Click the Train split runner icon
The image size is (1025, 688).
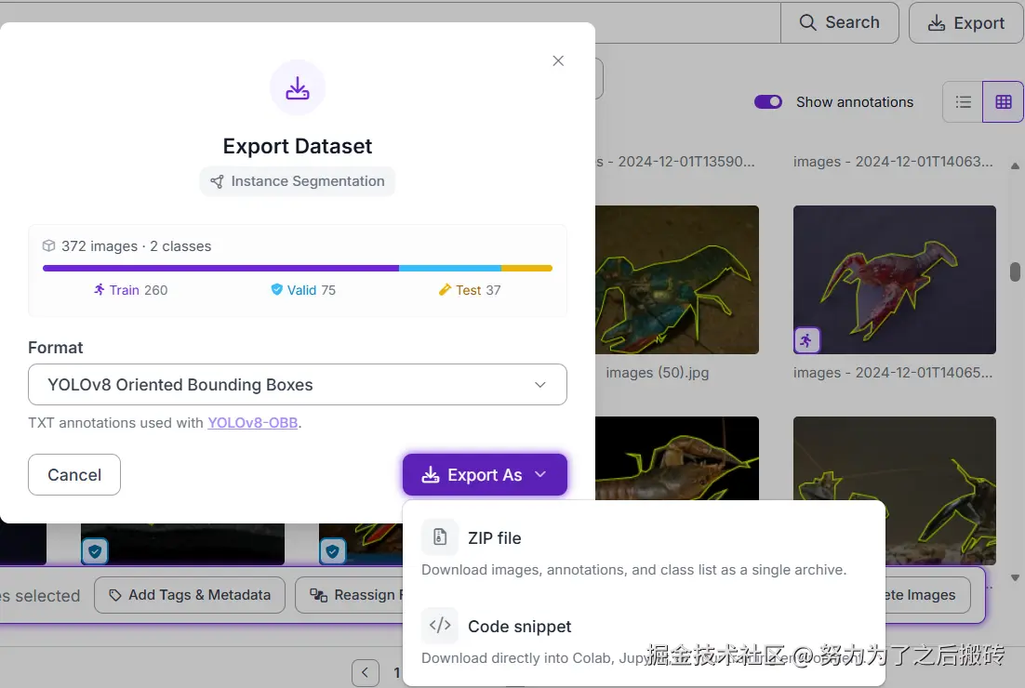(x=99, y=289)
